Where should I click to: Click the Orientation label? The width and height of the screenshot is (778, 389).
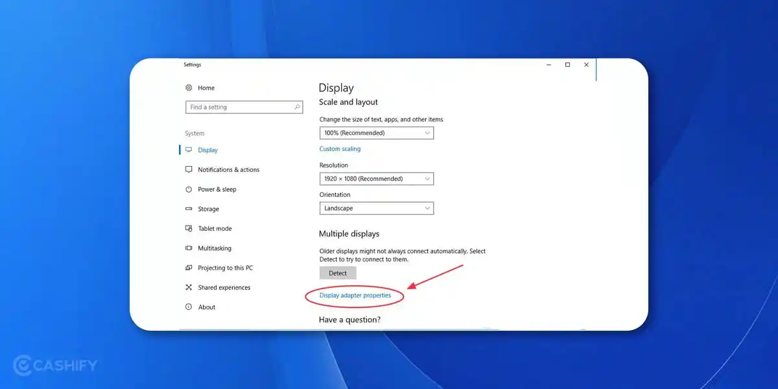[335, 194]
